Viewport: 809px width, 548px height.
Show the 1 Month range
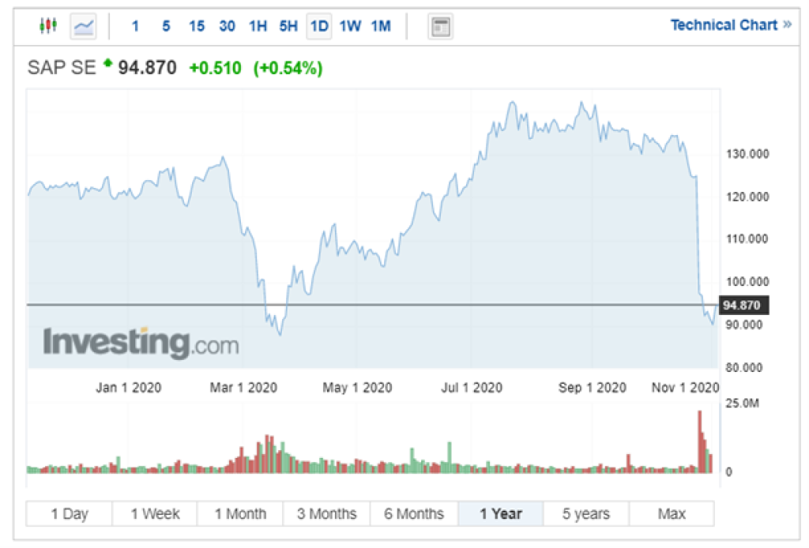coord(240,513)
